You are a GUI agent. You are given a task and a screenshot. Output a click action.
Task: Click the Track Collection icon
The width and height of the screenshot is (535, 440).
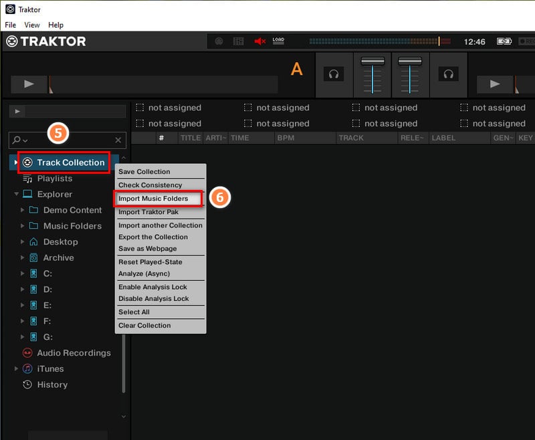[27, 162]
